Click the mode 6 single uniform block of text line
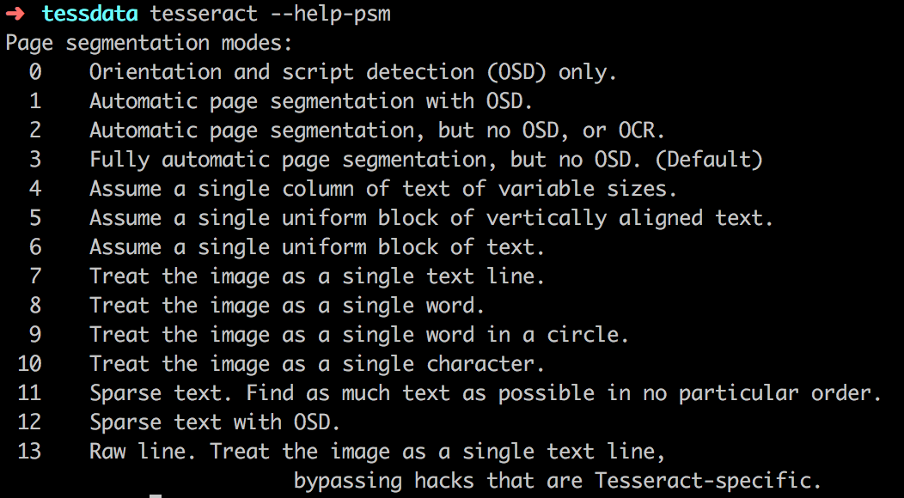904x498 pixels. click(287, 247)
